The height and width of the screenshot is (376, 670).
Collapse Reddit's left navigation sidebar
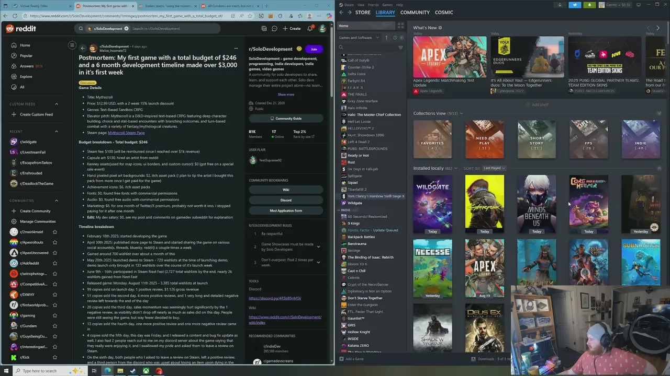(72, 45)
